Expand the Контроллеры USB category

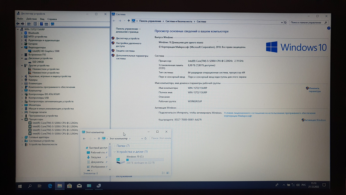click(x=22, y=98)
